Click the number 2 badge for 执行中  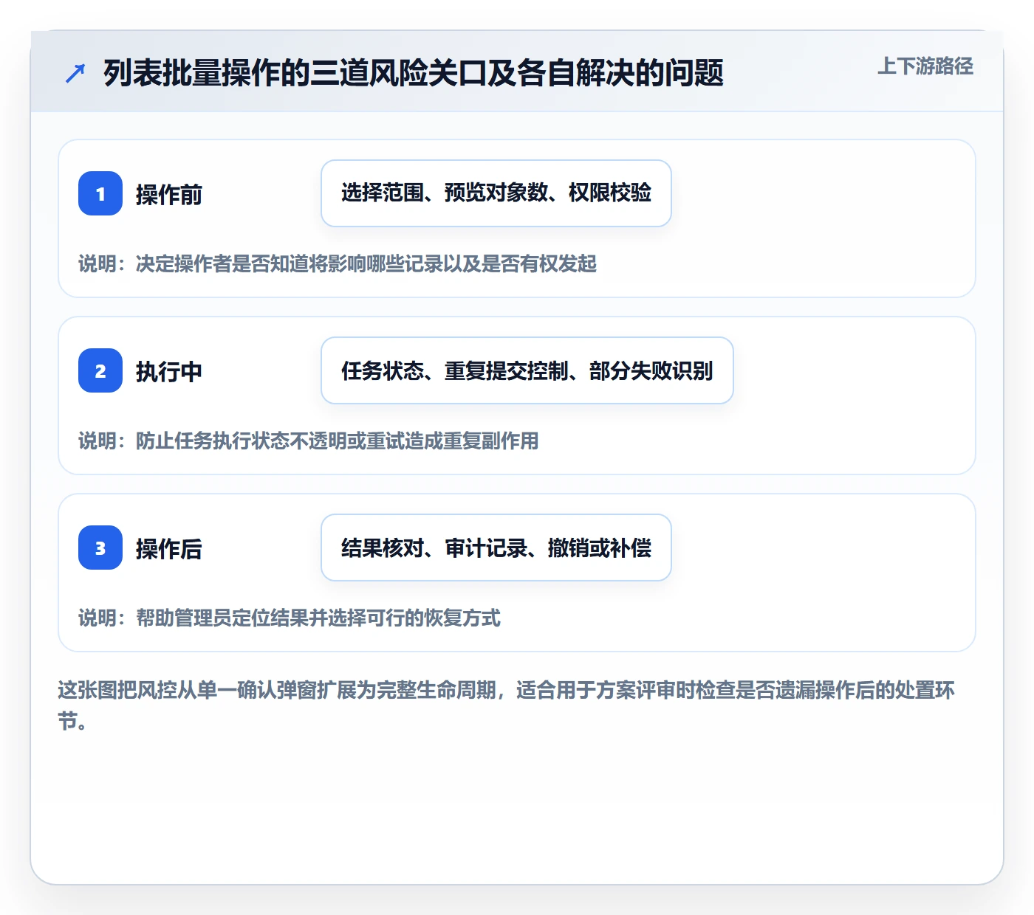pyautogui.click(x=100, y=370)
